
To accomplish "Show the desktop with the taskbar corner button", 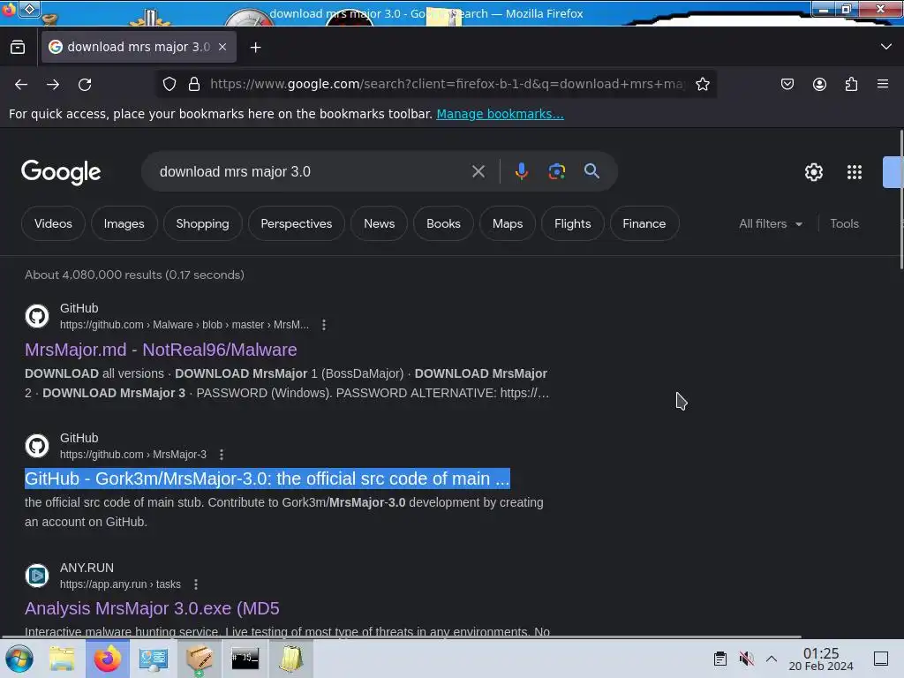I will pyautogui.click(x=881, y=659).
